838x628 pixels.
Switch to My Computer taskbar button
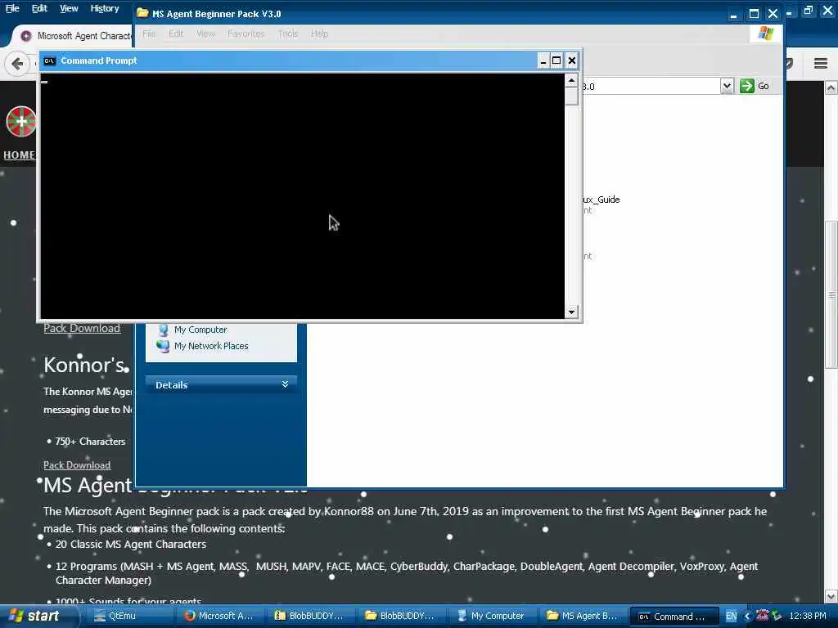[x=491, y=616]
